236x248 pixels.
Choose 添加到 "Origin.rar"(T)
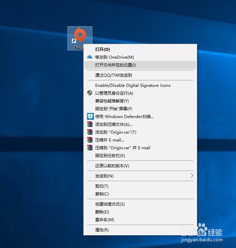[140, 132]
